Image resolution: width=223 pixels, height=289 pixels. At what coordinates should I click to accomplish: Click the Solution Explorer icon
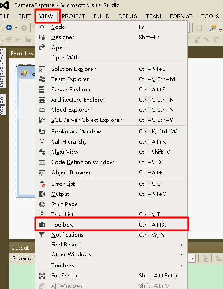pos(42,69)
